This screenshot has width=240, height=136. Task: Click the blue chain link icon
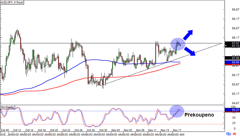(x=229, y=134)
